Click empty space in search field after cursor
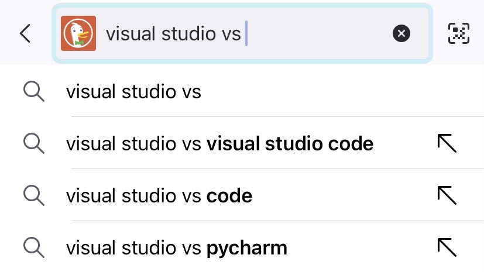484x272 pixels. (316, 34)
